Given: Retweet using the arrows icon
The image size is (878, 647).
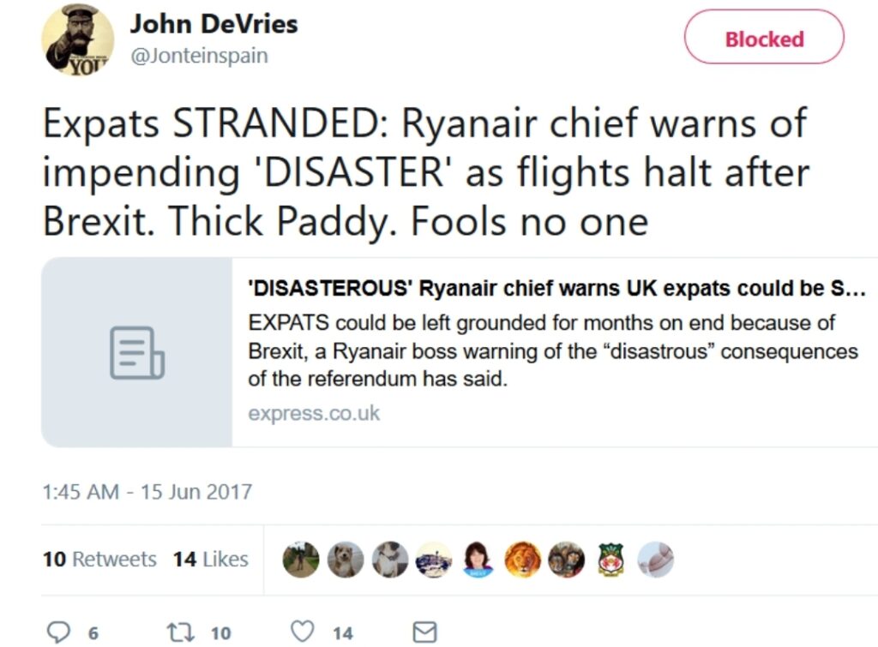Looking at the screenshot, I should pyautogui.click(x=180, y=632).
